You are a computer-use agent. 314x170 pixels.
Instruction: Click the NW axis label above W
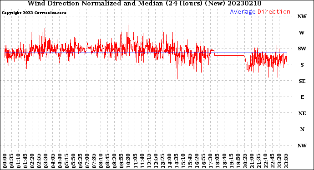[302, 16]
